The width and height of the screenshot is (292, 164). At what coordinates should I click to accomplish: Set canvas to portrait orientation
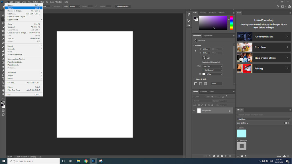(204, 58)
